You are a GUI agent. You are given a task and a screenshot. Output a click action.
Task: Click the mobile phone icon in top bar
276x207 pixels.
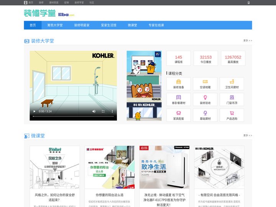248,3
